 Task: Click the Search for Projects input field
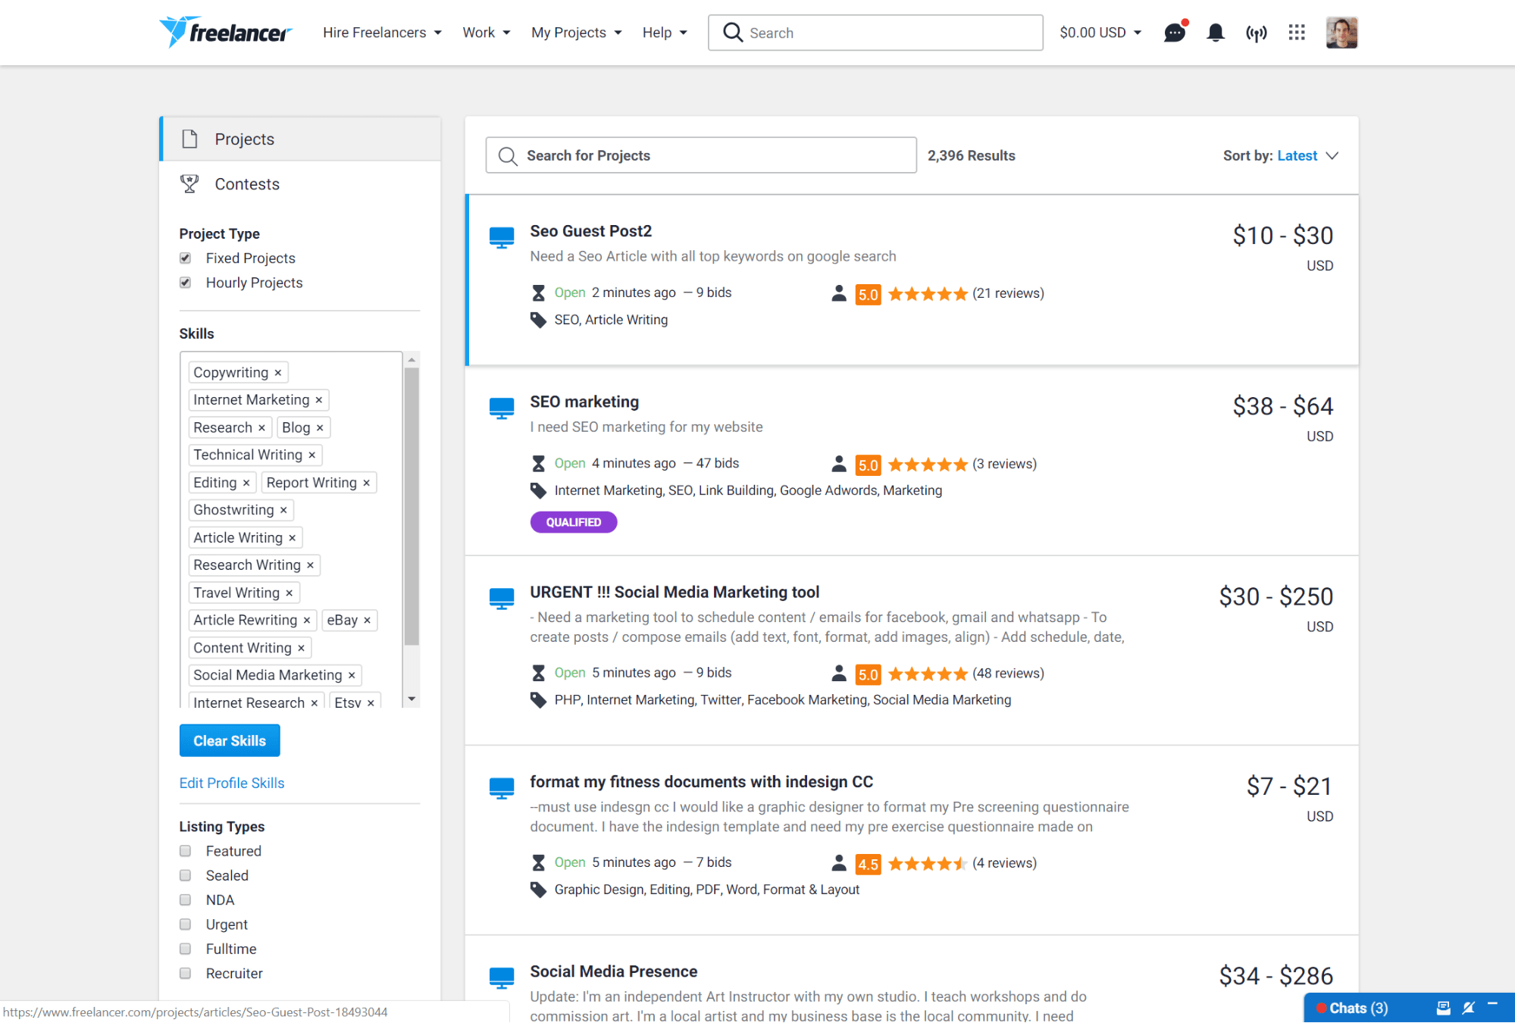[702, 155]
